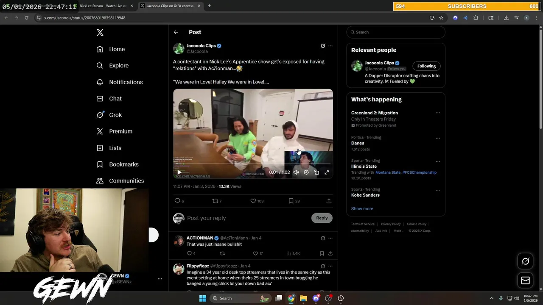The height and width of the screenshot is (305, 543).
Task: Go to Home in the sidebar
Action: pos(111,49)
